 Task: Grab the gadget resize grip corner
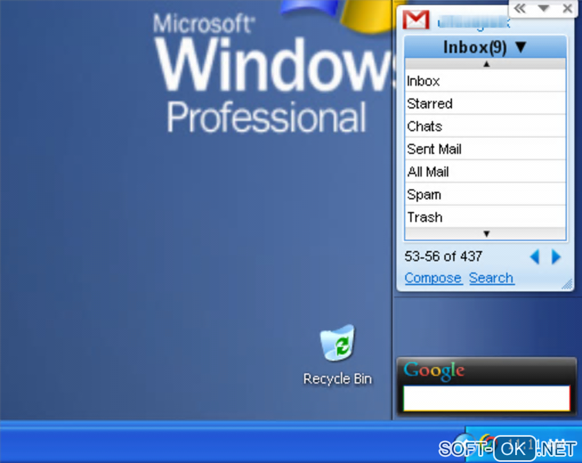coord(567,284)
